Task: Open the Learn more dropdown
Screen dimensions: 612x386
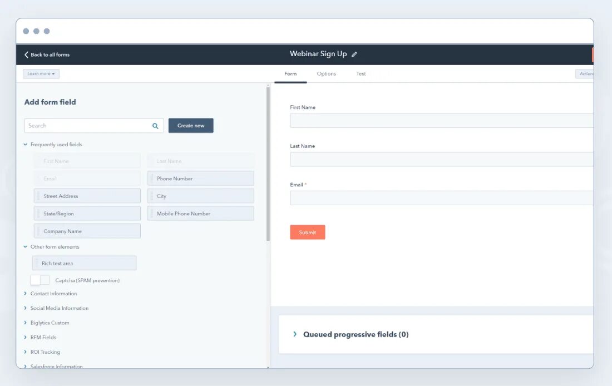Action: click(41, 73)
